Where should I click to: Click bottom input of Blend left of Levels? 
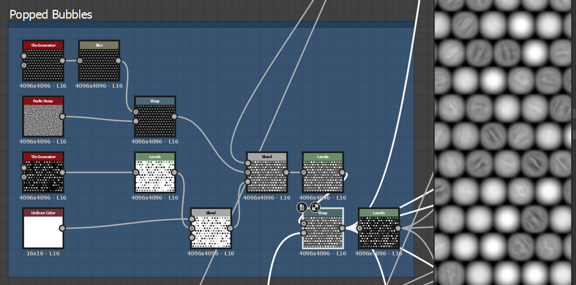pos(248,182)
